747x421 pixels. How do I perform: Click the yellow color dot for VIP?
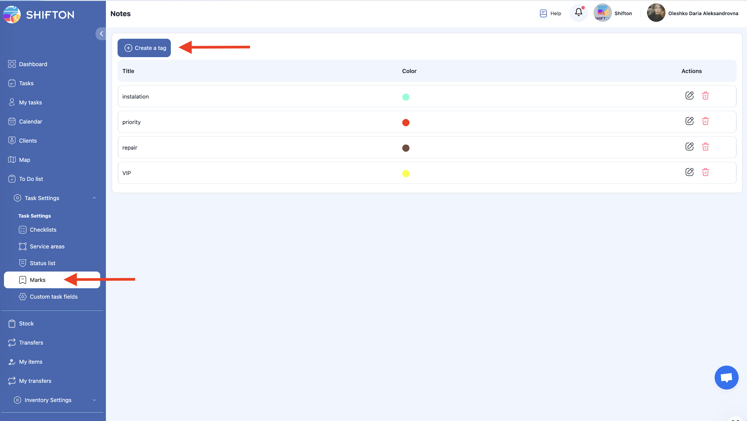(406, 173)
